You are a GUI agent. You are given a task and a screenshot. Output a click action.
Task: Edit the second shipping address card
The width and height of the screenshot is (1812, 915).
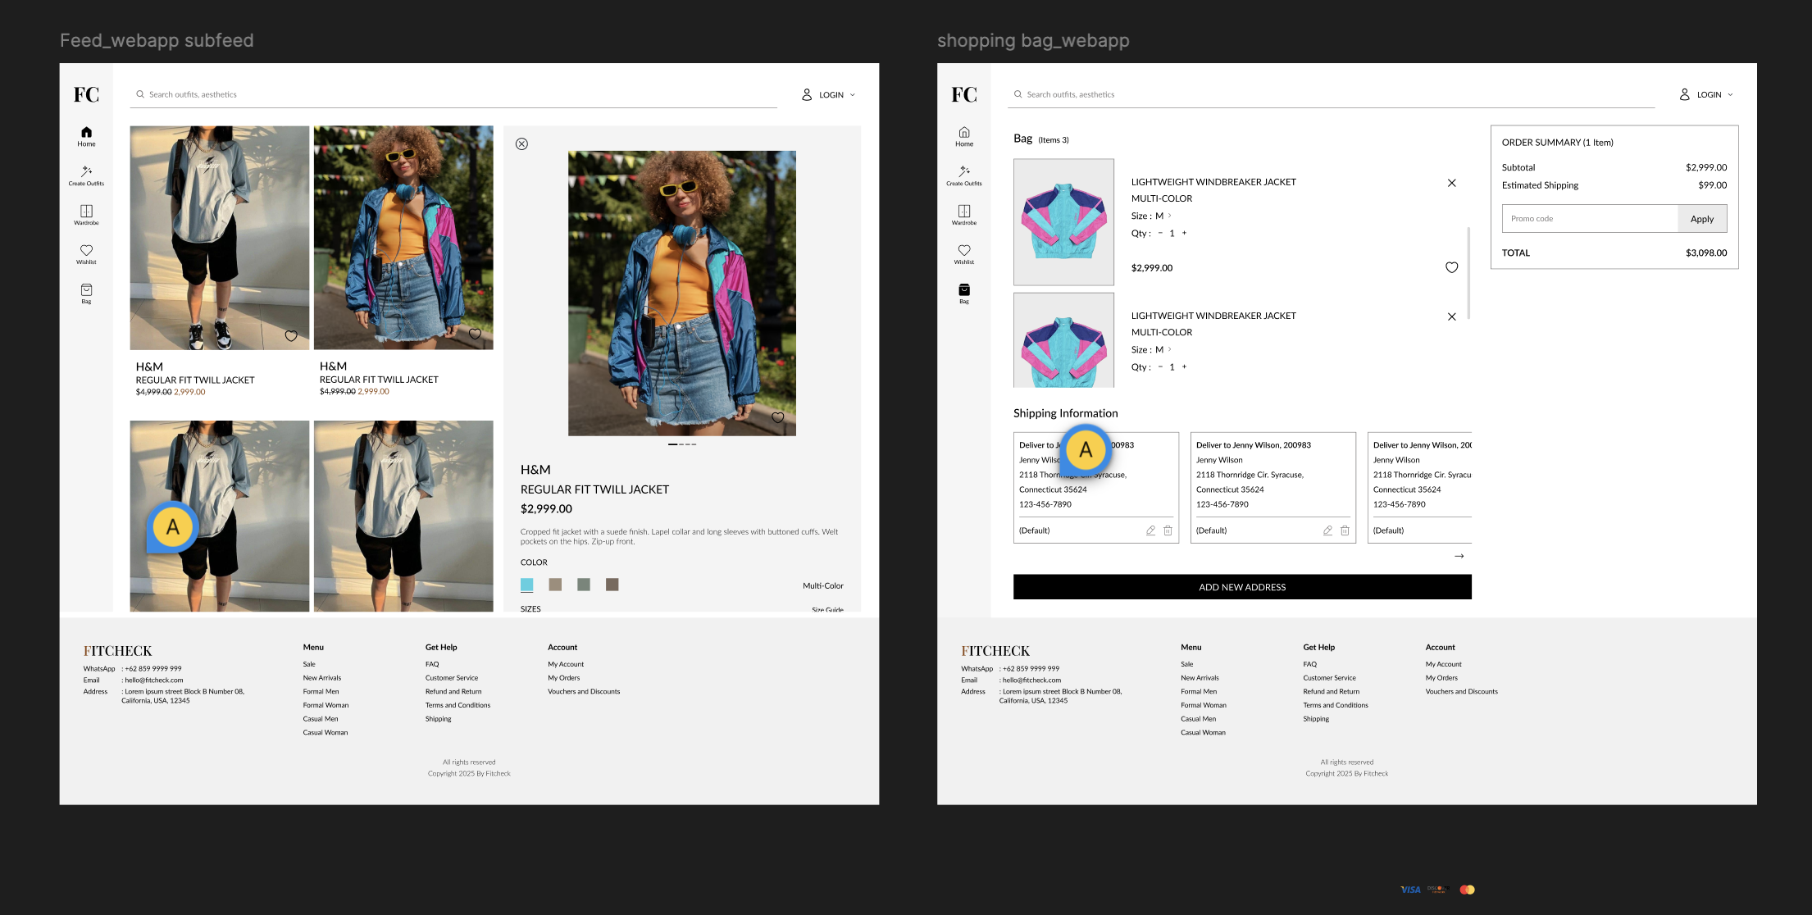1328,530
